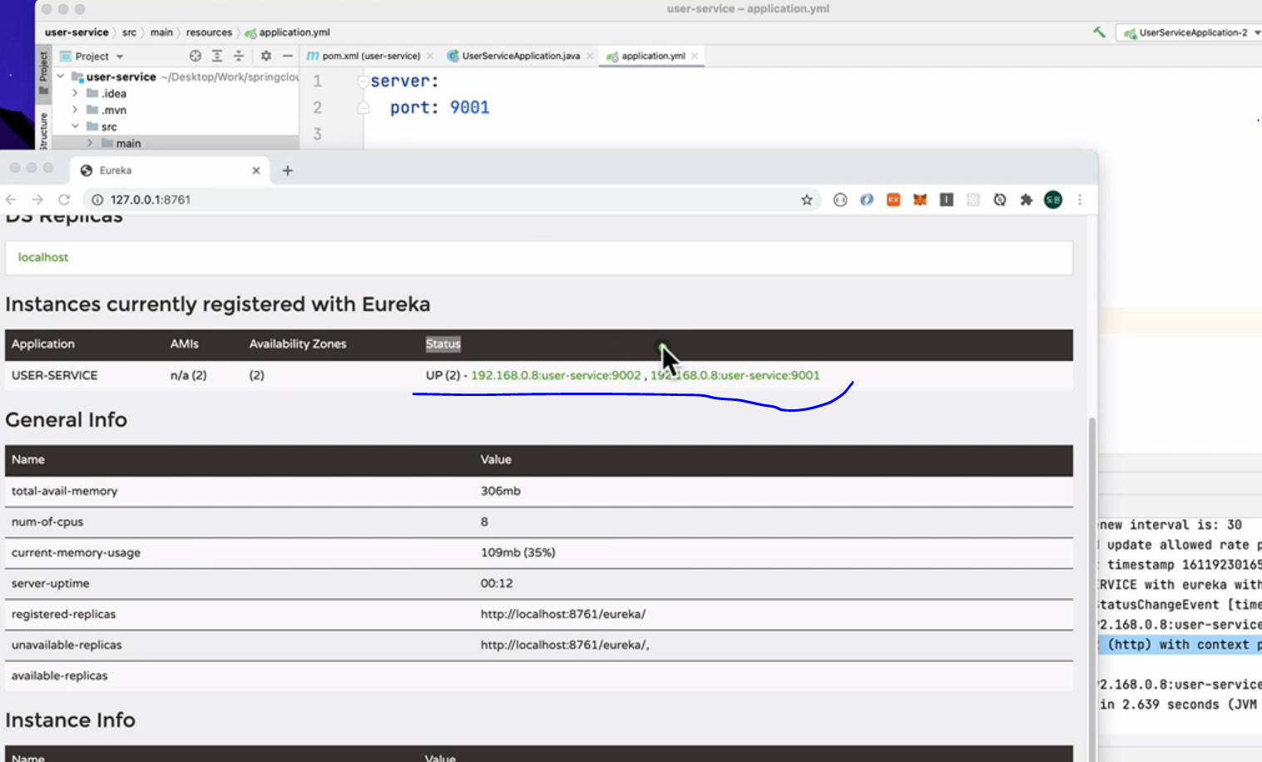The height and width of the screenshot is (762, 1262).
Task: Click the current-memory-usage row name
Action: point(76,552)
